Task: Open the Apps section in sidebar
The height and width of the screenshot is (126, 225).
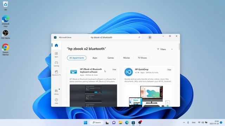Action: [56, 55]
